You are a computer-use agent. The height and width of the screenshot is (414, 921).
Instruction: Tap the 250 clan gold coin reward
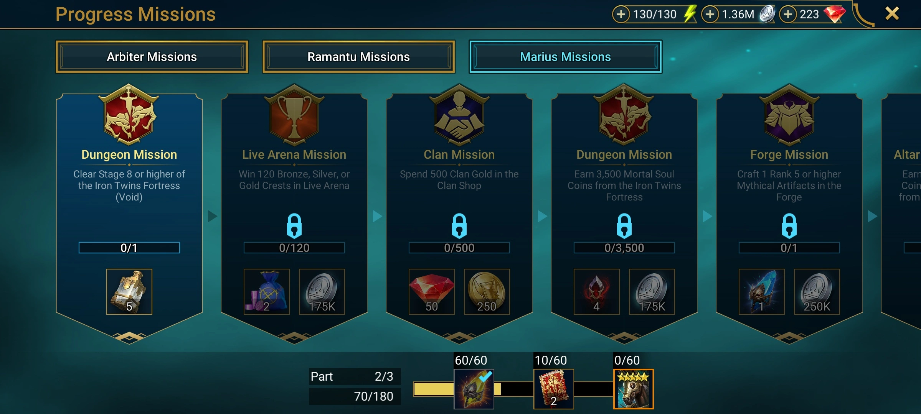(487, 292)
